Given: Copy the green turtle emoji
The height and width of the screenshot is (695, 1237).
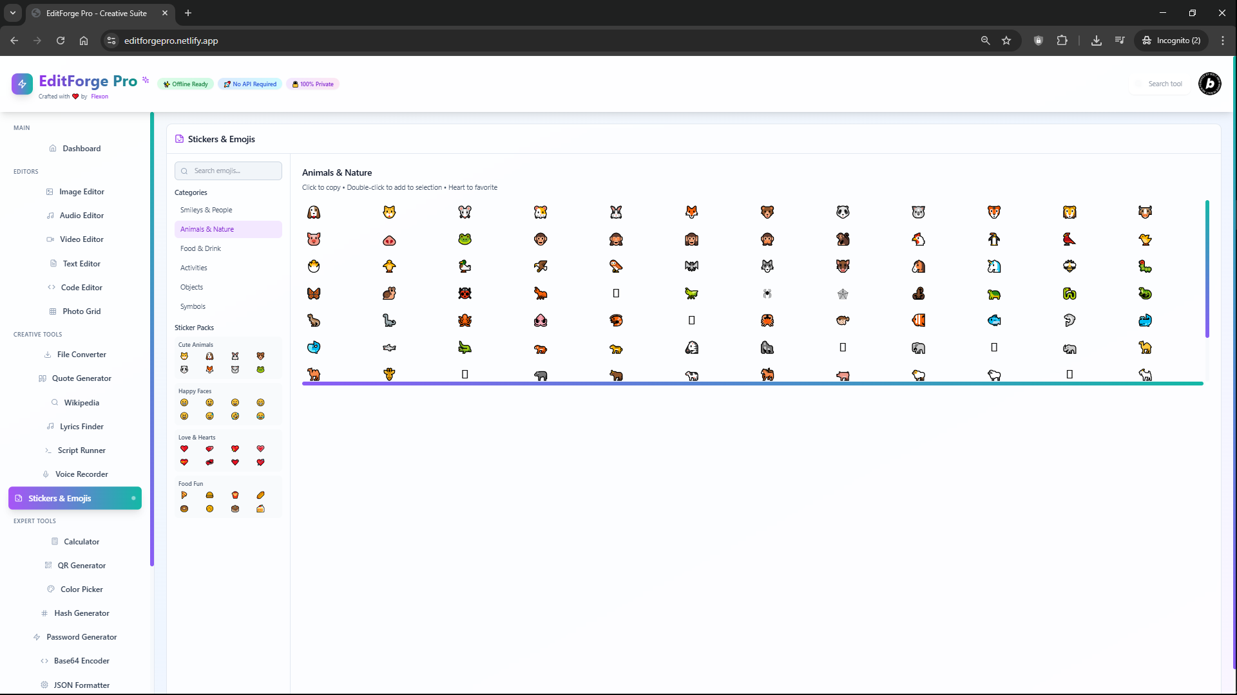Looking at the screenshot, I should coord(994,294).
